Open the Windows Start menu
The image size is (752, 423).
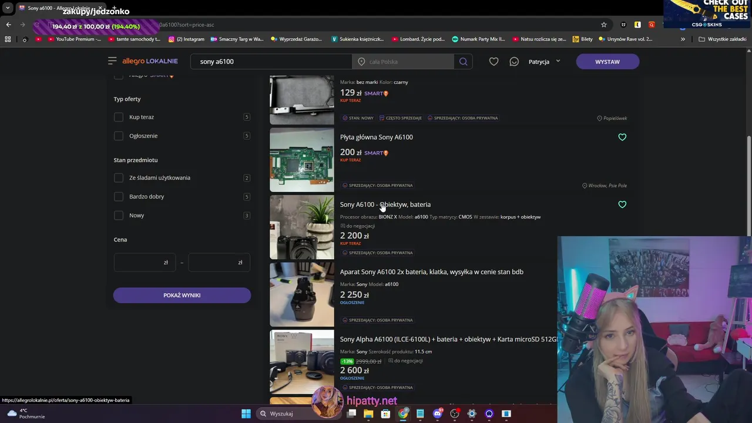tap(246, 414)
